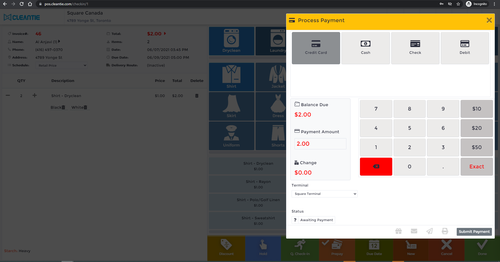Open the Terminal dropdown showing Square Terminal

click(324, 194)
